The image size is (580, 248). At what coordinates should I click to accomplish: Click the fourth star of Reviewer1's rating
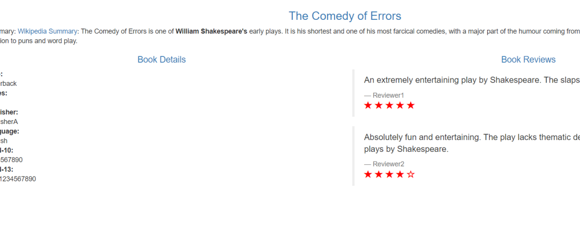click(x=400, y=106)
